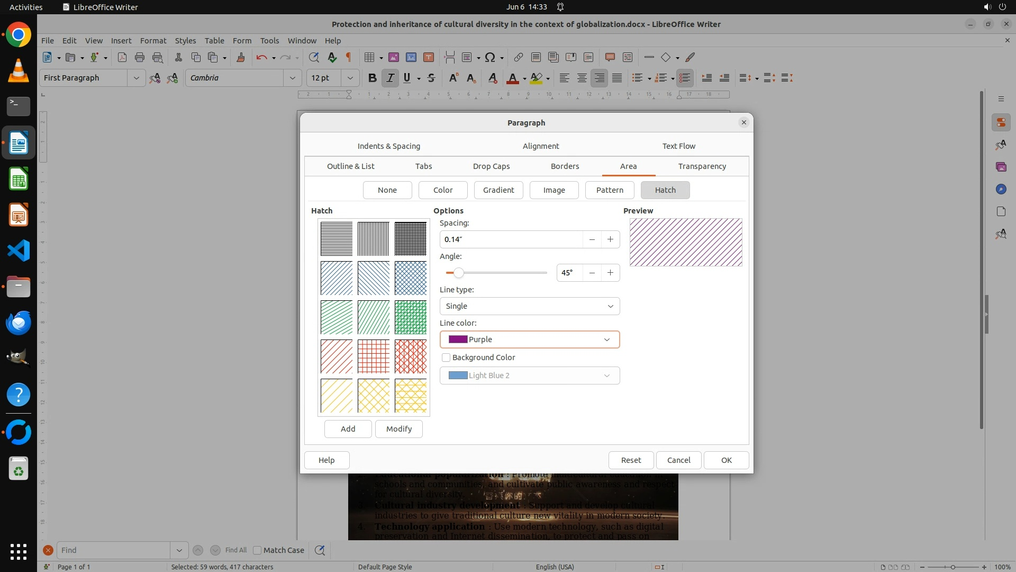Screen dimensions: 1016x572
Task: Open Visual Studio Code from dock
Action: 19,251
